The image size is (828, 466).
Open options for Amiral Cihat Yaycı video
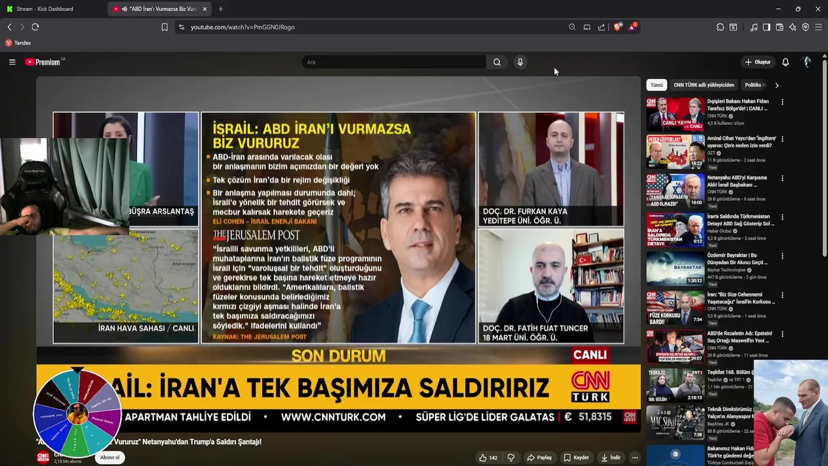[782, 139]
